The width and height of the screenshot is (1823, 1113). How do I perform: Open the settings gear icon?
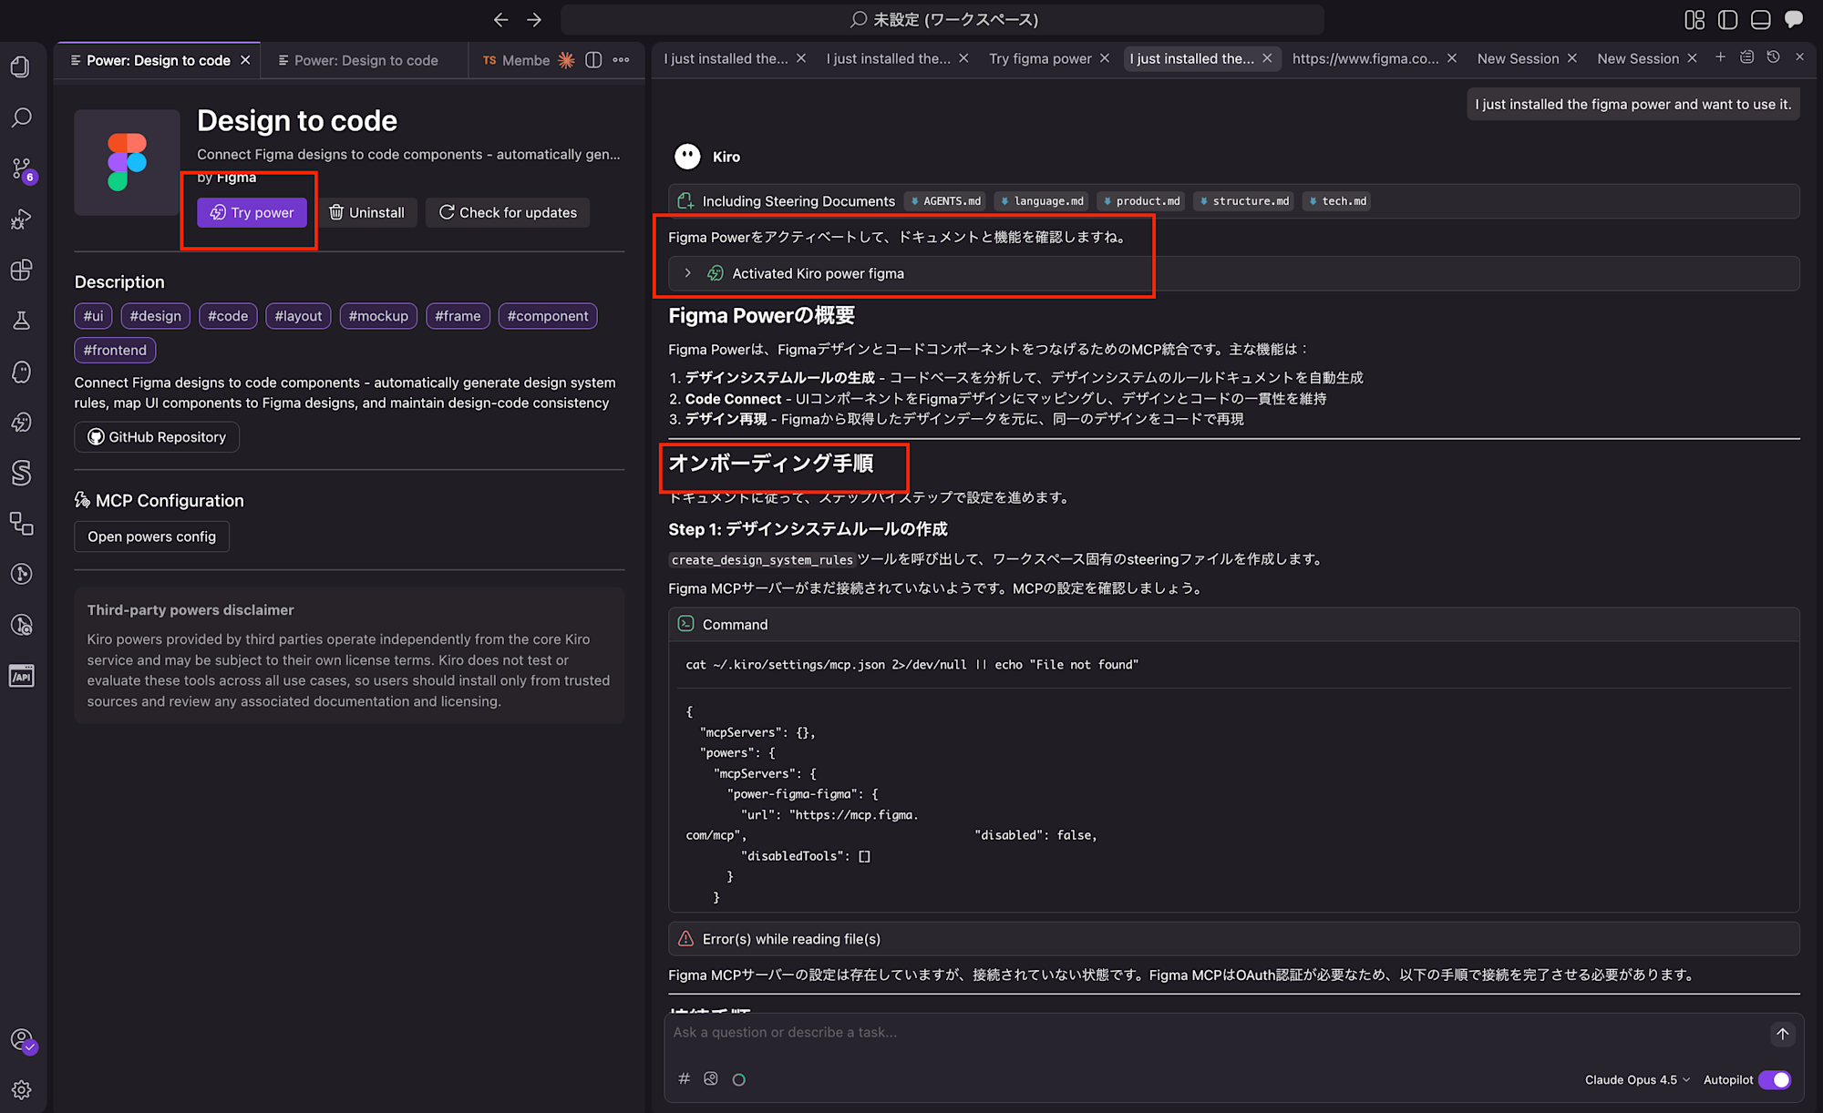click(x=21, y=1089)
